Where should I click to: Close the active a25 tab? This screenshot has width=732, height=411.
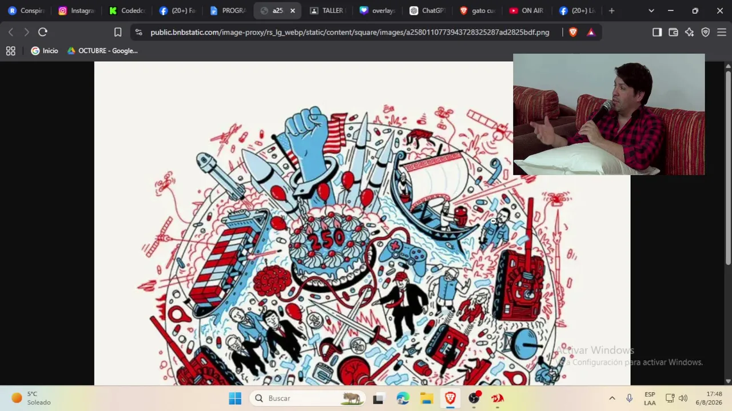[293, 11]
